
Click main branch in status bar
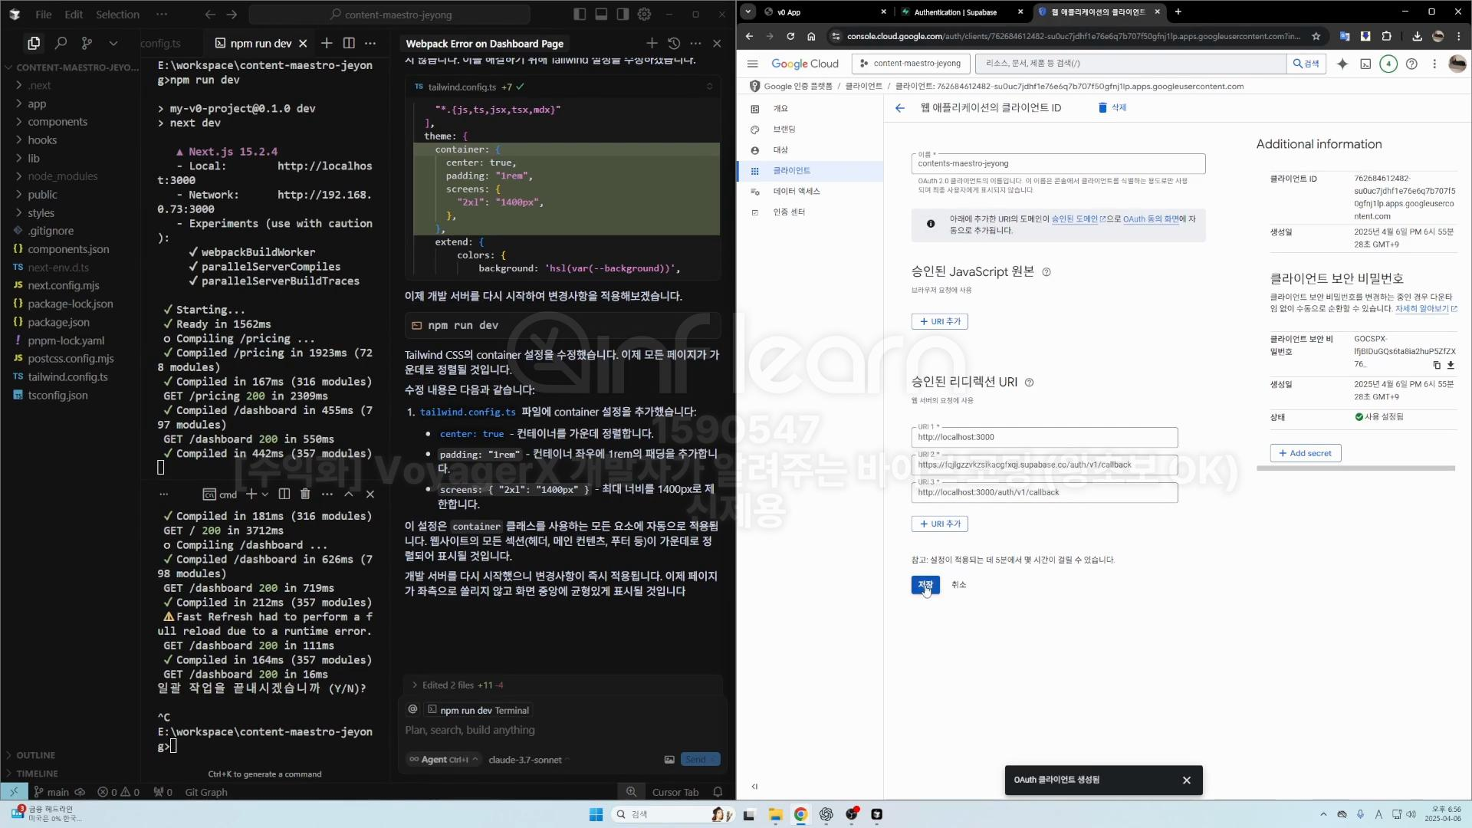pyautogui.click(x=51, y=792)
